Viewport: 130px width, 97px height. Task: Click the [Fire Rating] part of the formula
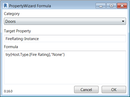tap(40, 55)
